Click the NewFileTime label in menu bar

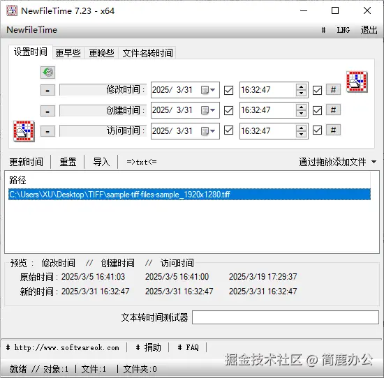point(32,30)
